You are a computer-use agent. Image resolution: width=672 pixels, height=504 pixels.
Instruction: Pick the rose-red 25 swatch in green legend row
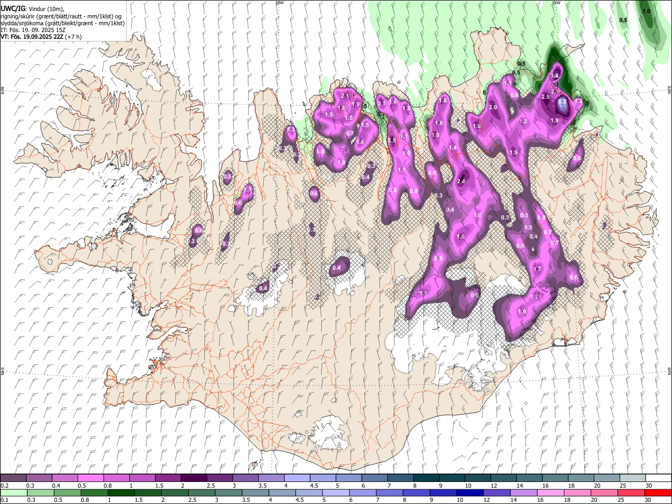(632, 492)
